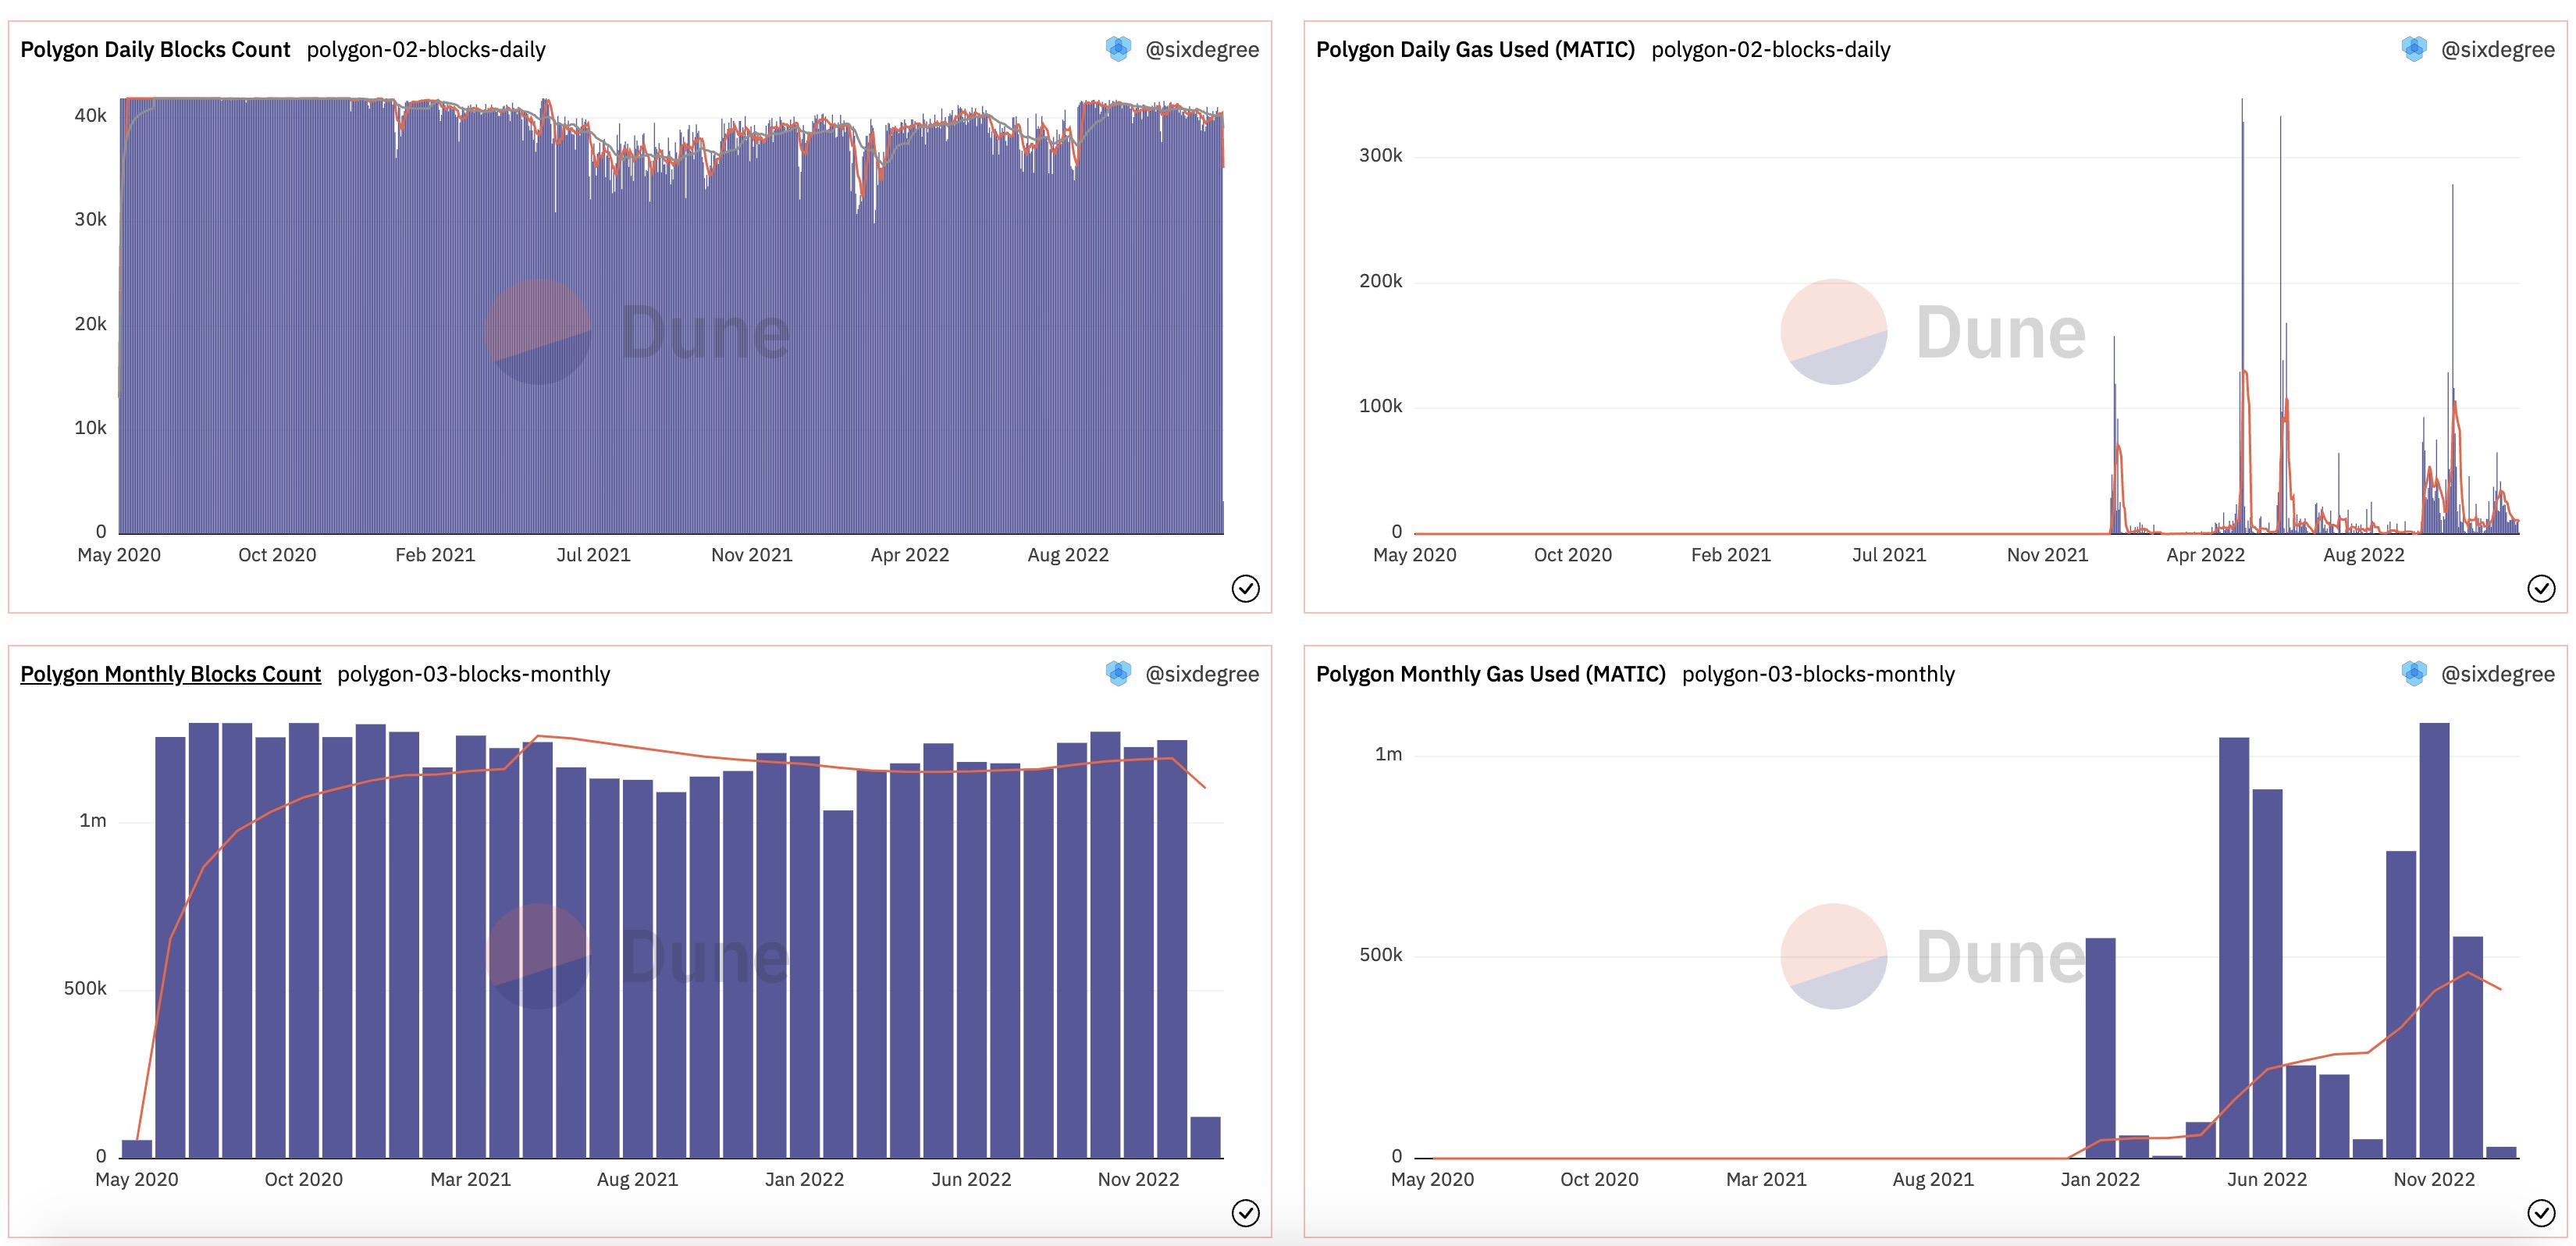Click the checkmark status icon on Daily Gas Used
The image size is (2576, 1246).
(2541, 588)
